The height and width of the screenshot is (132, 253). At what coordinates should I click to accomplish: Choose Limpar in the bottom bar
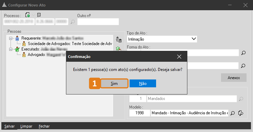26,126
